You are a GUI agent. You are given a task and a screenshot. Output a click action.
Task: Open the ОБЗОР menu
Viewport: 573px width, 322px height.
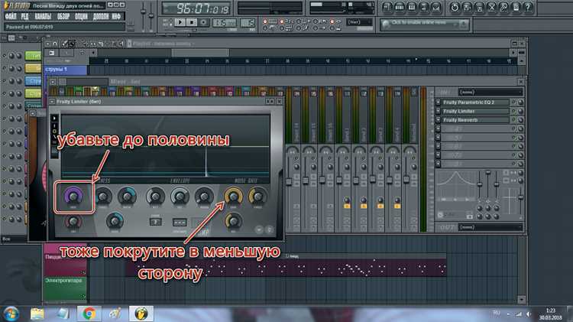[63, 17]
